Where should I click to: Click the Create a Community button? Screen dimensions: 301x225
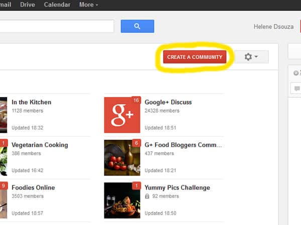(x=195, y=57)
